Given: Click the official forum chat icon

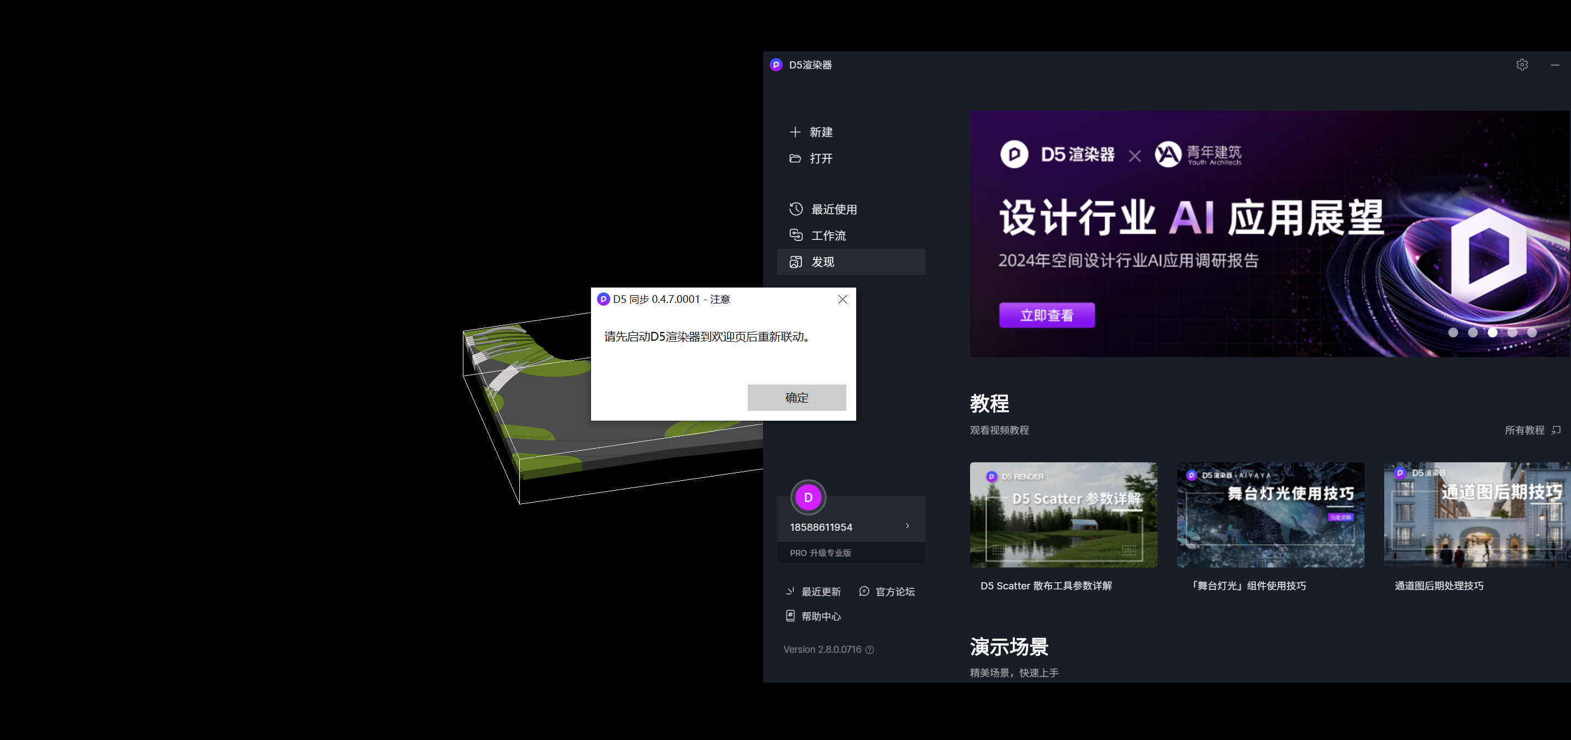Looking at the screenshot, I should pyautogui.click(x=864, y=591).
